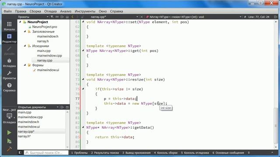
Task: Open the Отладка menu in menu bar
Action: point(50,11)
